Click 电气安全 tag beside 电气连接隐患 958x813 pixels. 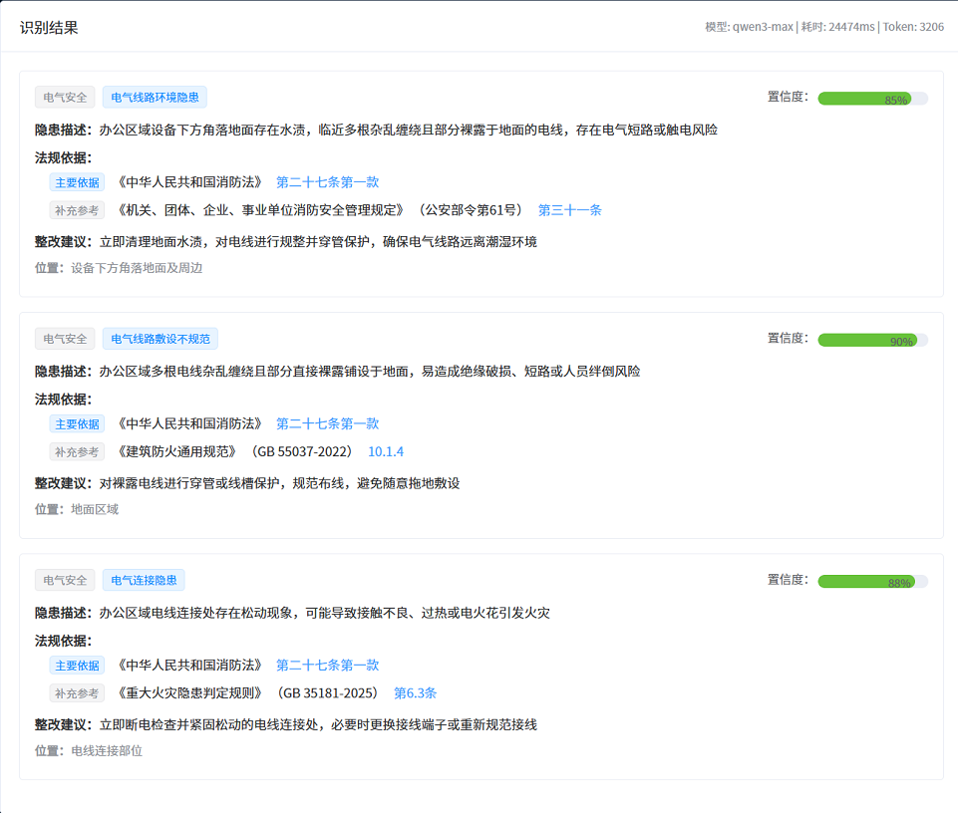pos(65,581)
